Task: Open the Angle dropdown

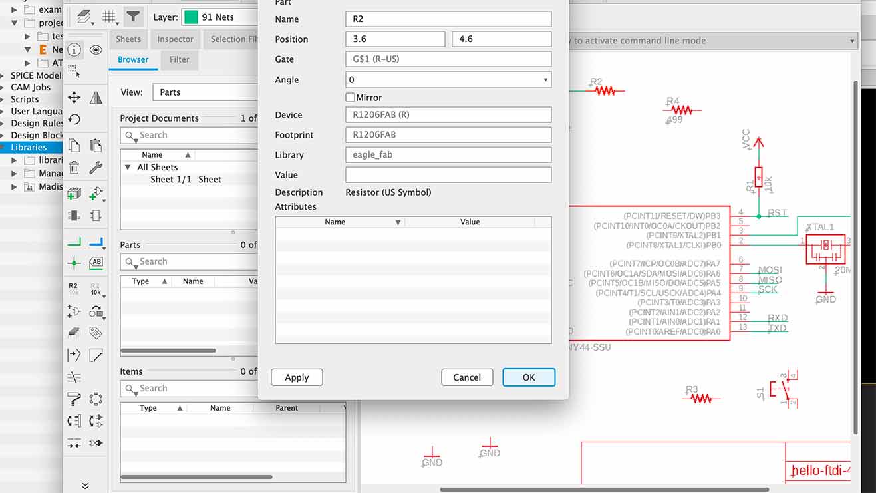Action: pos(448,80)
